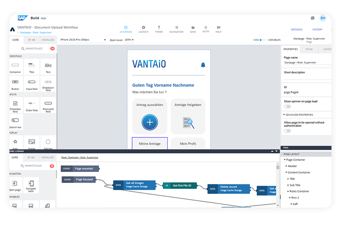Click the Page: Startpage - Role: Supervisor link
Image resolution: width=340 pixels, height=227 pixels.
pos(80,157)
